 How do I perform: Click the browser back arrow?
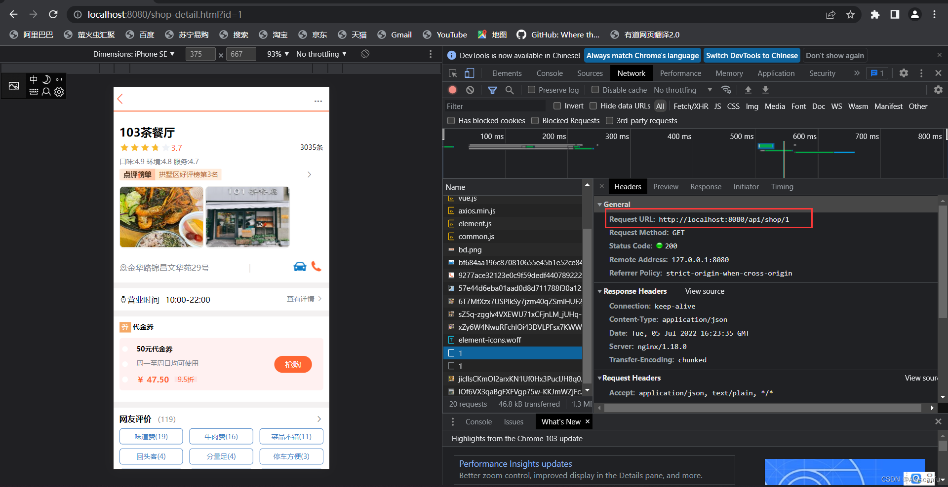[13, 14]
